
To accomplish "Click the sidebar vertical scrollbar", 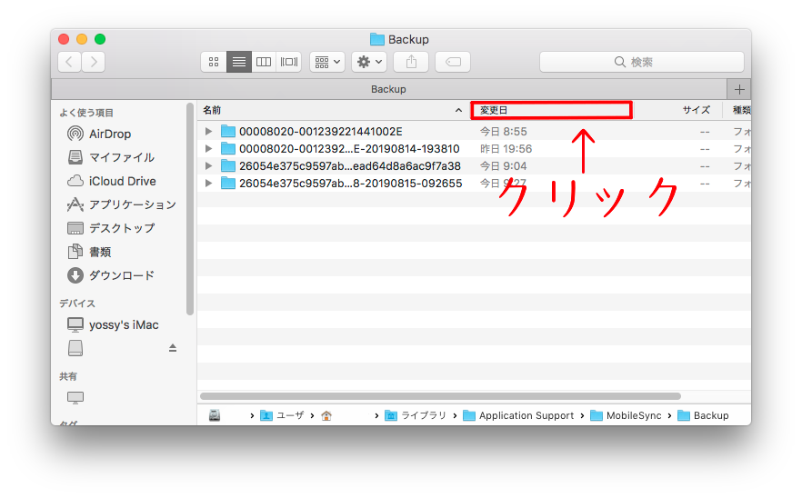I will coord(190,209).
